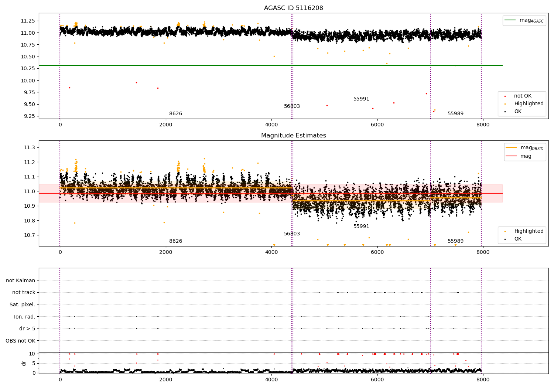Click the 10.9 y-axis tick label
This screenshot has width=554, height=388.
point(30,206)
